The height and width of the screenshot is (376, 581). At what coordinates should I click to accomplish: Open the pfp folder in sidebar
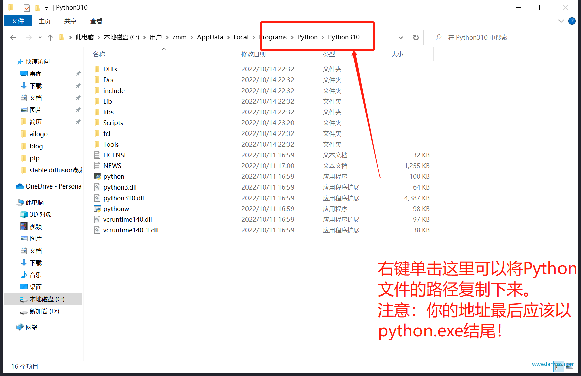coord(34,158)
